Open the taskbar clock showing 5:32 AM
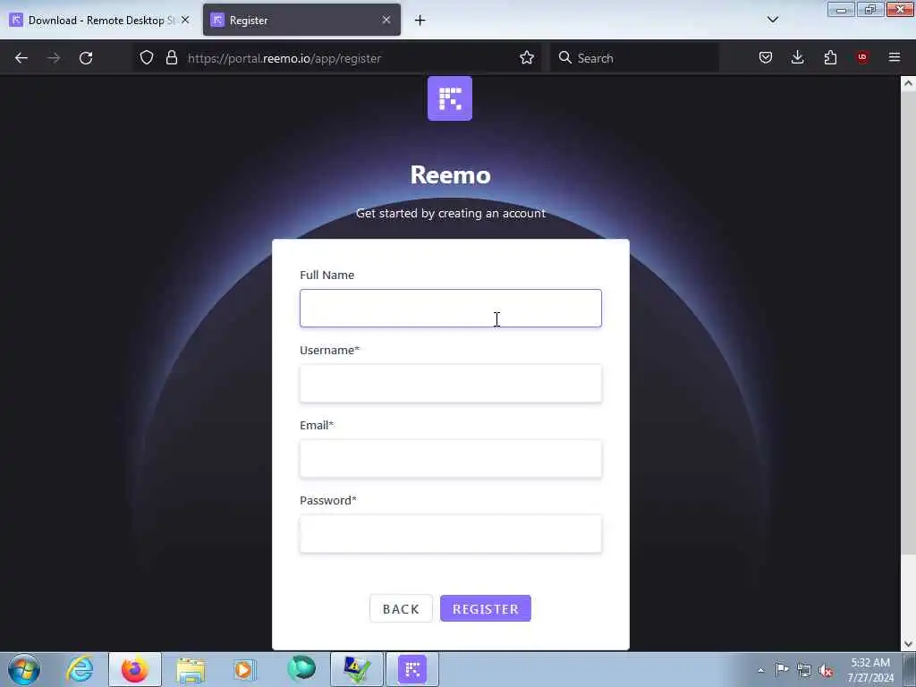This screenshot has height=687, width=916. pyautogui.click(x=870, y=670)
